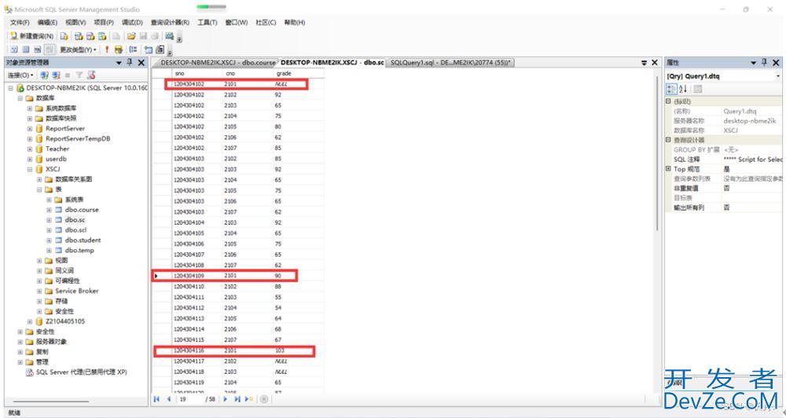
Task: Expand the dbo.student table node
Action: pyautogui.click(x=49, y=240)
